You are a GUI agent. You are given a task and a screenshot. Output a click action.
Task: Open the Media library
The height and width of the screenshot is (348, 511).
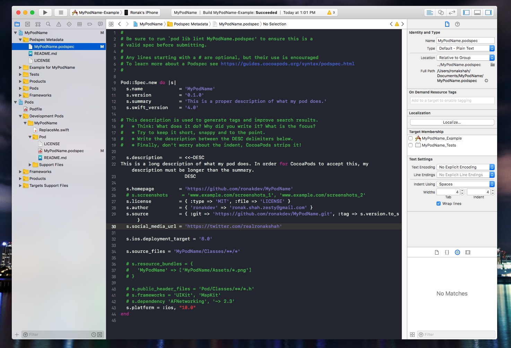tap(468, 252)
